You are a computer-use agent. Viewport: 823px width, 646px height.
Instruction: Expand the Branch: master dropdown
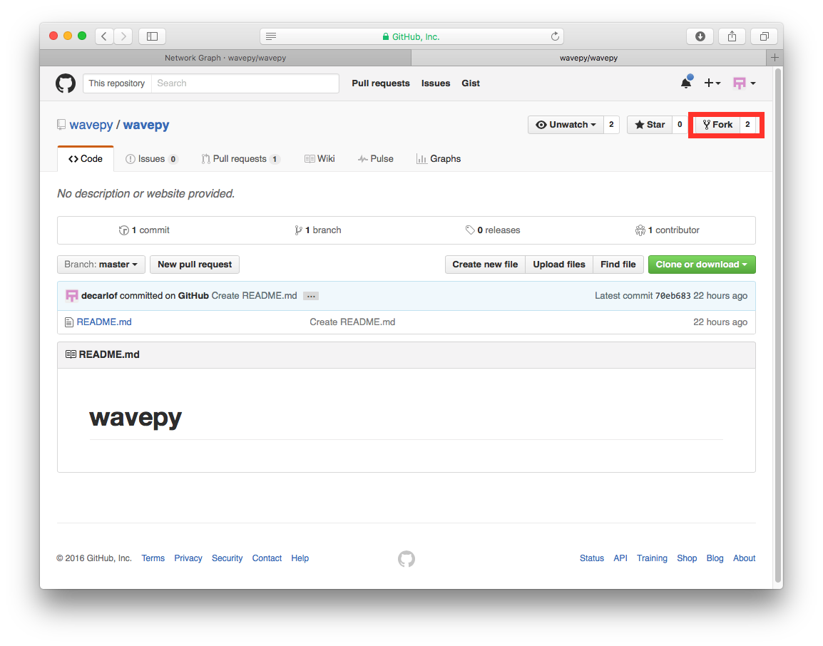101,265
